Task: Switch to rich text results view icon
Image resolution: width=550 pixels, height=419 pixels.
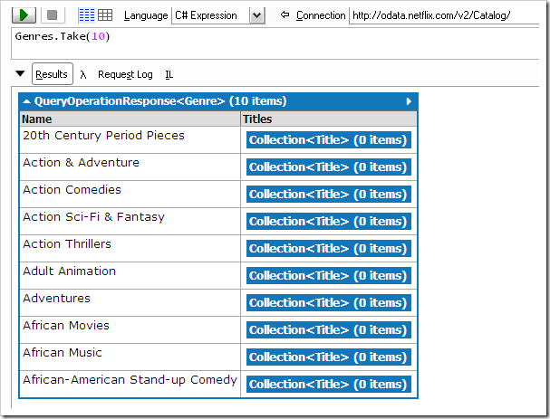Action: [87, 15]
